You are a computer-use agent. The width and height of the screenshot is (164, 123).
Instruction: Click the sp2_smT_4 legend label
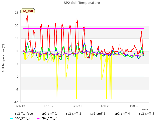click(x=122, y=114)
